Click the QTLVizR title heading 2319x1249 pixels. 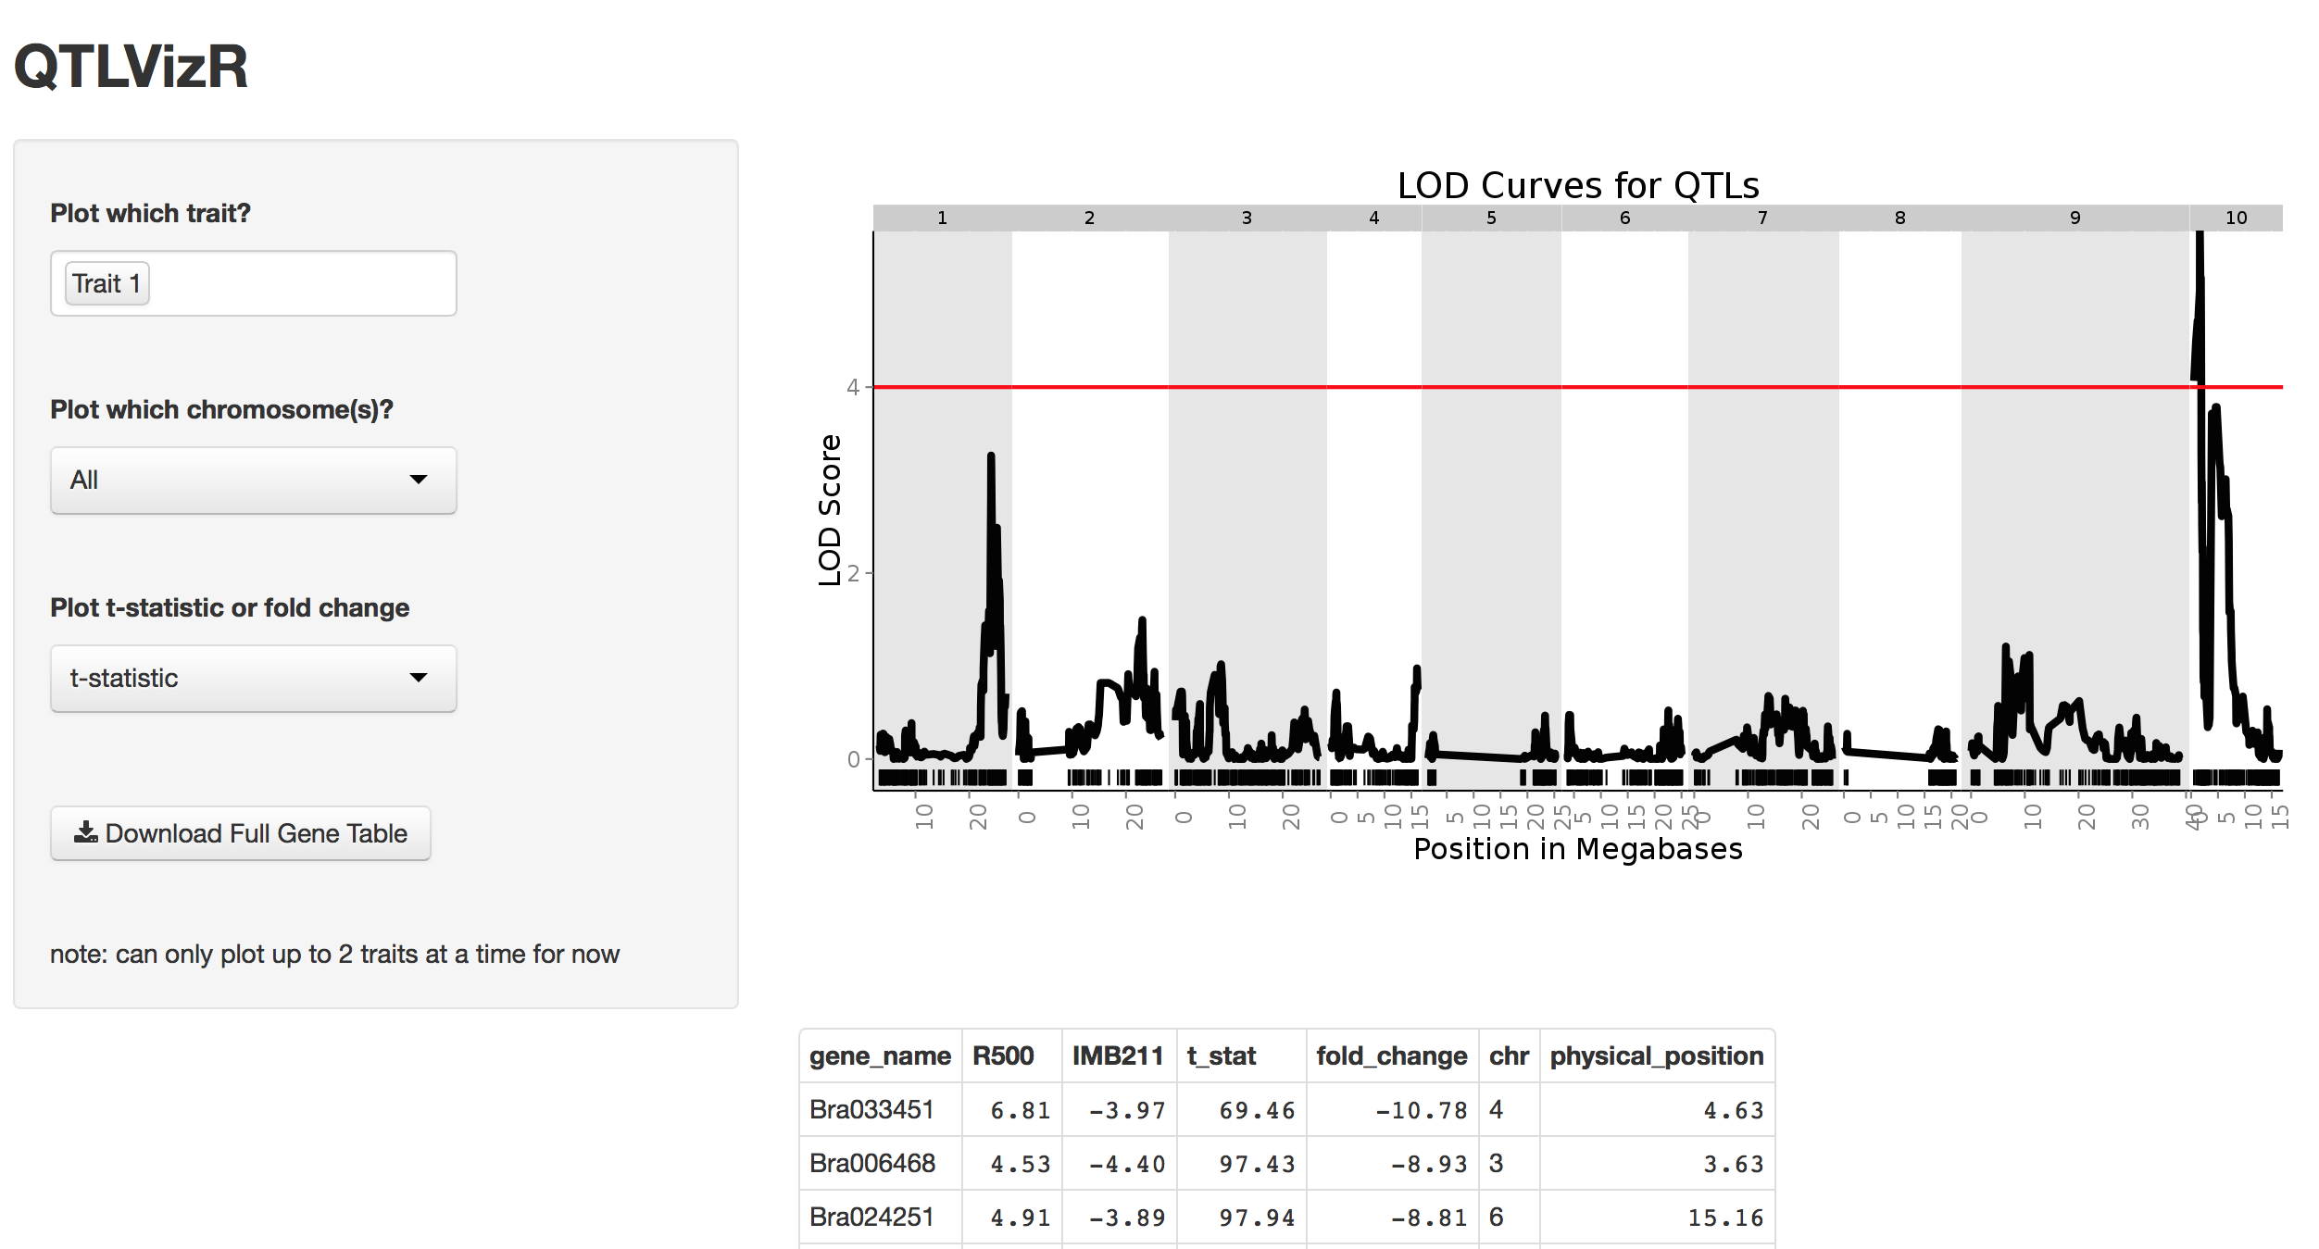132,67
